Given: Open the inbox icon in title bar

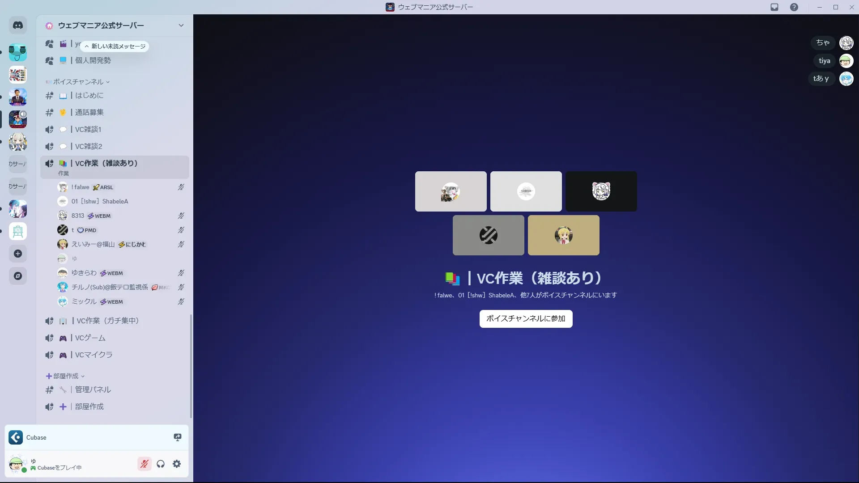Looking at the screenshot, I should tap(774, 7).
